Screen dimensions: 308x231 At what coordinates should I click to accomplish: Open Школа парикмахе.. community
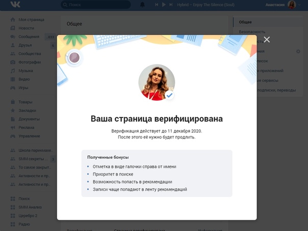pyautogui.click(x=36, y=151)
